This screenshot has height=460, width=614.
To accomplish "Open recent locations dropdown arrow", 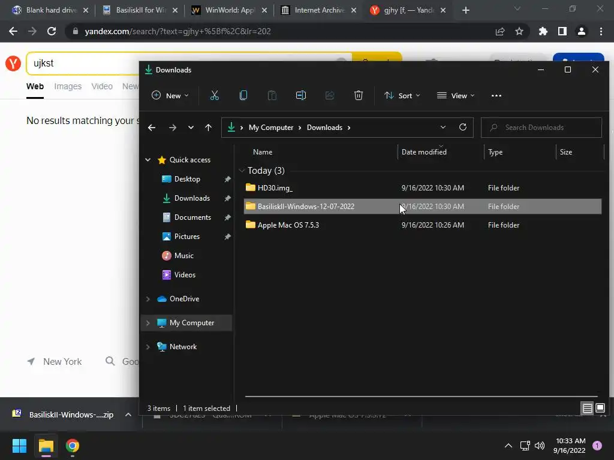I will click(x=191, y=128).
